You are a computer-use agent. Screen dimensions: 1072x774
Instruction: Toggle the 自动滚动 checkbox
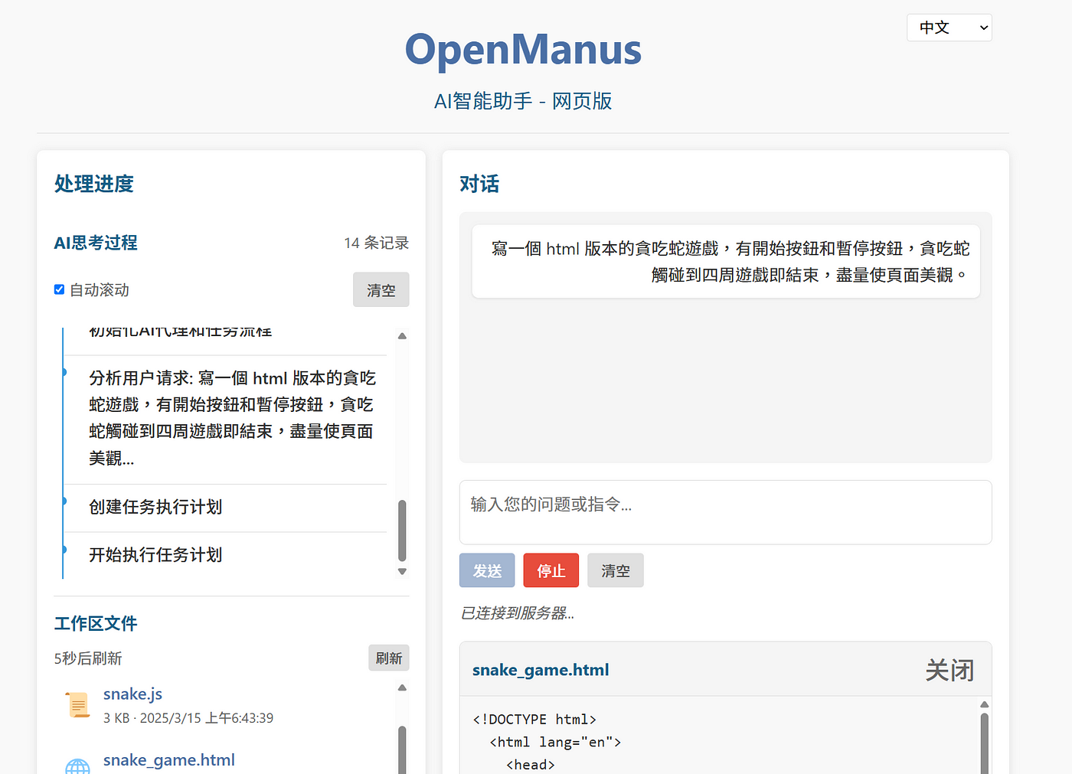tap(59, 289)
